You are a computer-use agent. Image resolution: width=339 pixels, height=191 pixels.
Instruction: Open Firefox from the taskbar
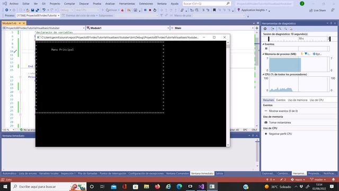[157, 186]
